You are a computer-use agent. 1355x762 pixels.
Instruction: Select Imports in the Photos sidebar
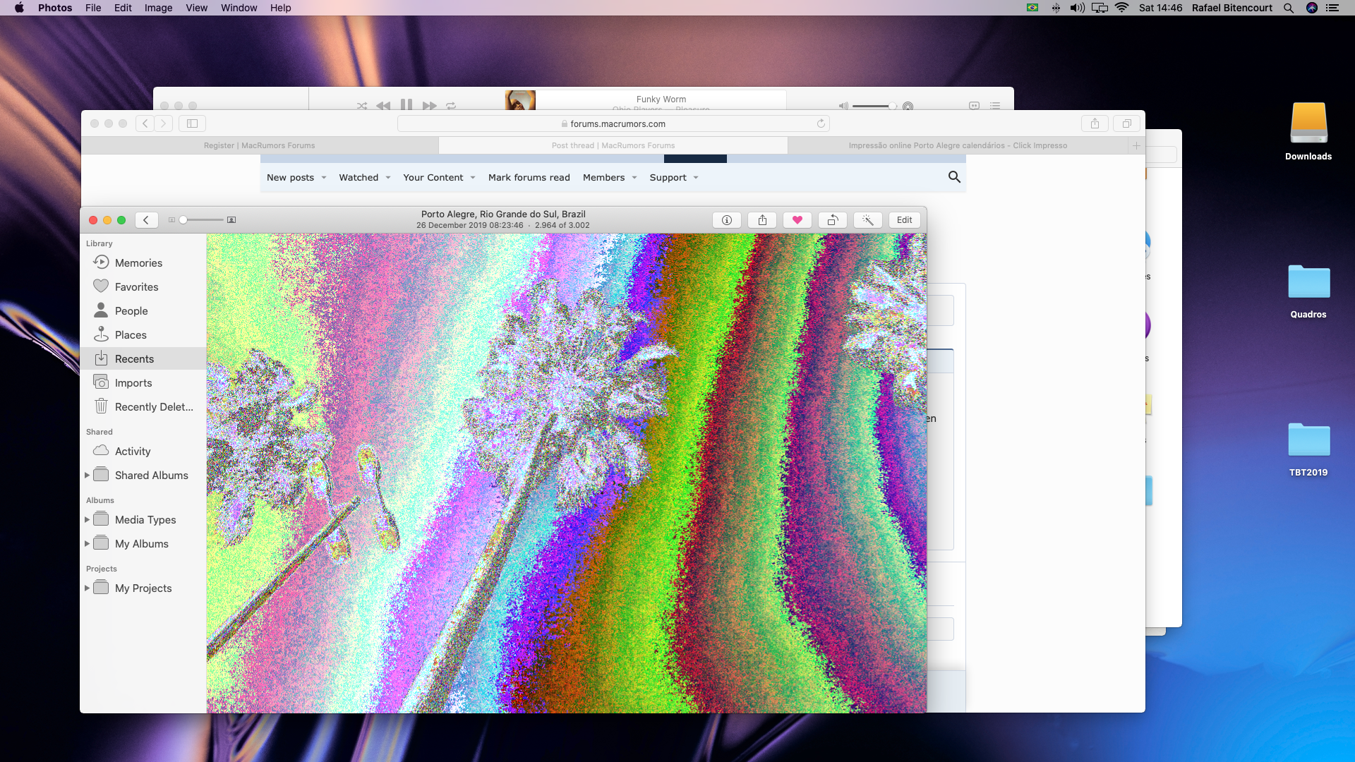pyautogui.click(x=133, y=383)
